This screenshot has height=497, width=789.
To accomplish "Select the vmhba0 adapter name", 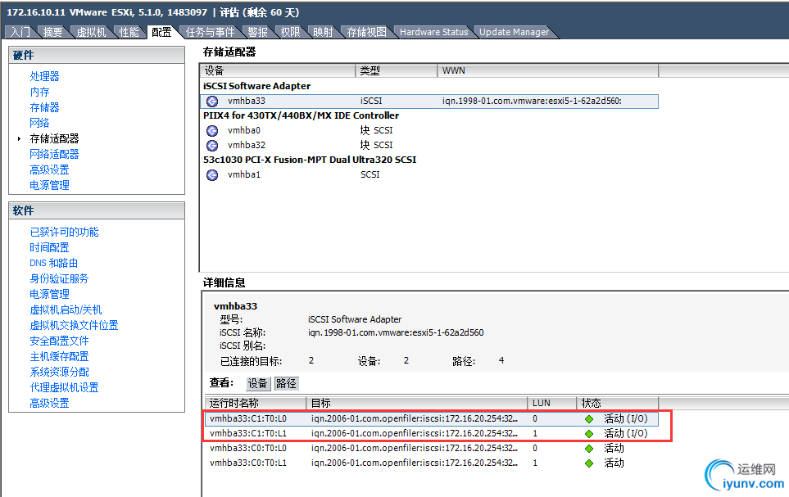I will [x=244, y=131].
